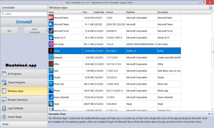Click the 597.17 MB size cell
Viewport: 214px width, 128px height.
(88, 44)
